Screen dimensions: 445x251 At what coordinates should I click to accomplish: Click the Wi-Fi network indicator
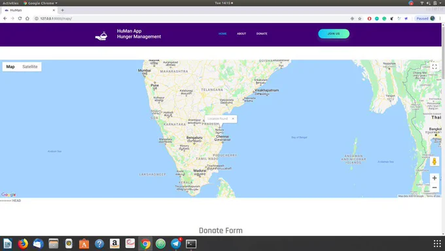click(422, 3)
